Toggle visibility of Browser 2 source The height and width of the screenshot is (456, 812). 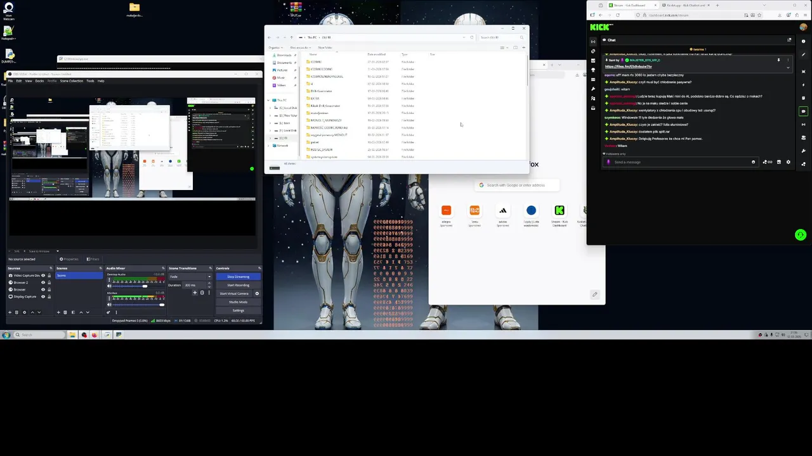click(x=43, y=282)
